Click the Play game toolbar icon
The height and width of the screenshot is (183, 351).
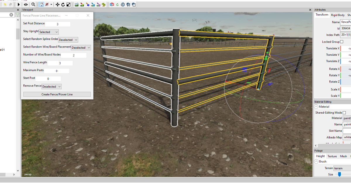19,5
